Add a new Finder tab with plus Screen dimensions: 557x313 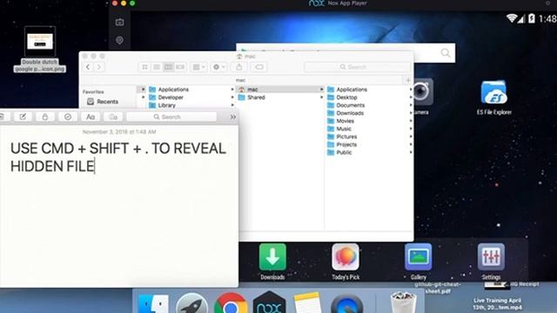tap(408, 81)
